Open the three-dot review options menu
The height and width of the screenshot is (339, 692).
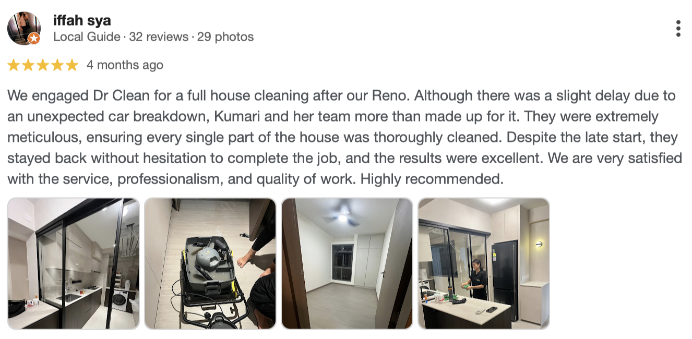coord(678,29)
